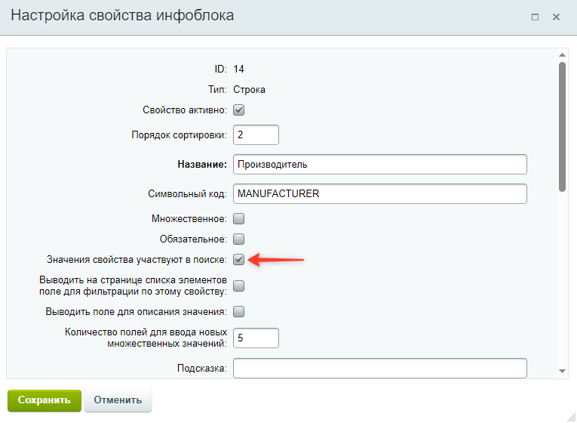Click the 'Порядок сортировки:' label
577x423 pixels.
180,135
